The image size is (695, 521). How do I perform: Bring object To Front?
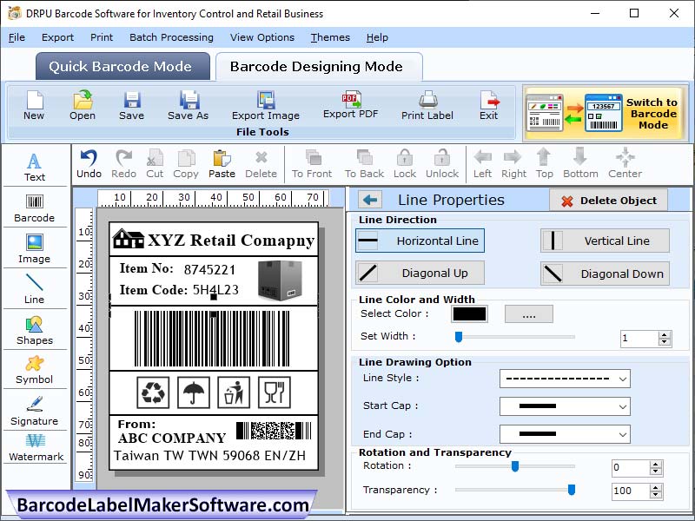[312, 164]
